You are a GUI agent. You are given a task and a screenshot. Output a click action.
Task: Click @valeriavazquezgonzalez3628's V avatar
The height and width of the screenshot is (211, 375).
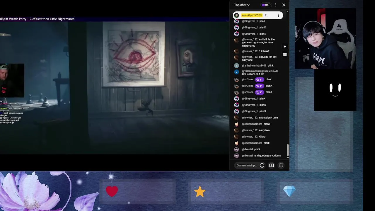coord(236,72)
